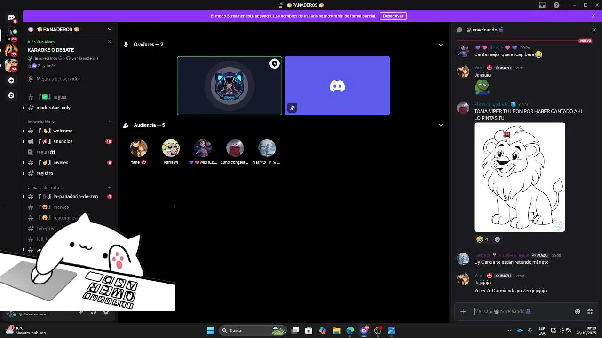Open the emoji picker in message box

click(578, 311)
